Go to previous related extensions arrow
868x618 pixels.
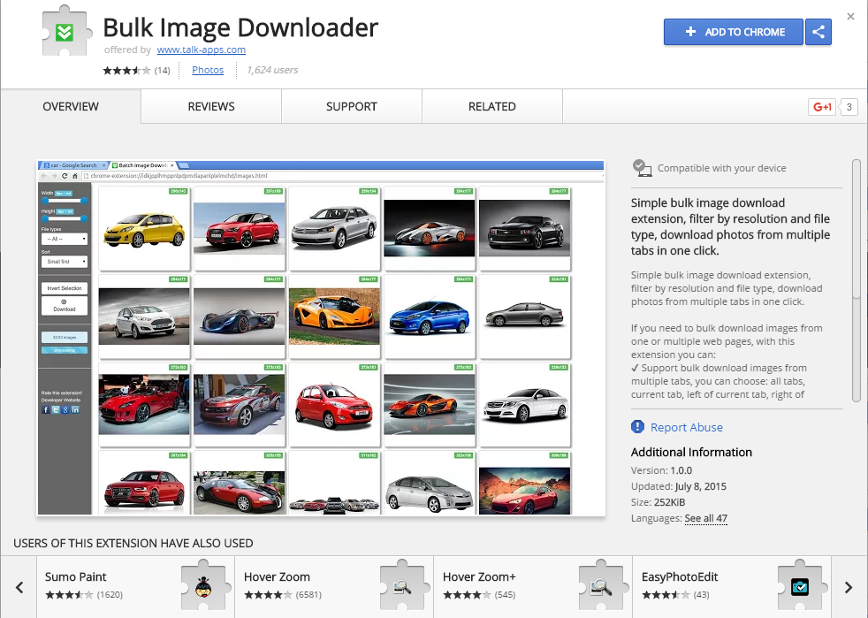pos(19,588)
